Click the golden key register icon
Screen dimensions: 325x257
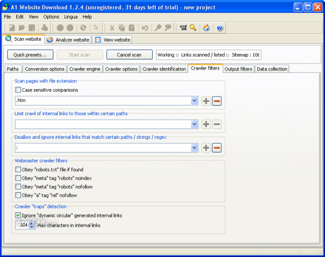point(193,27)
